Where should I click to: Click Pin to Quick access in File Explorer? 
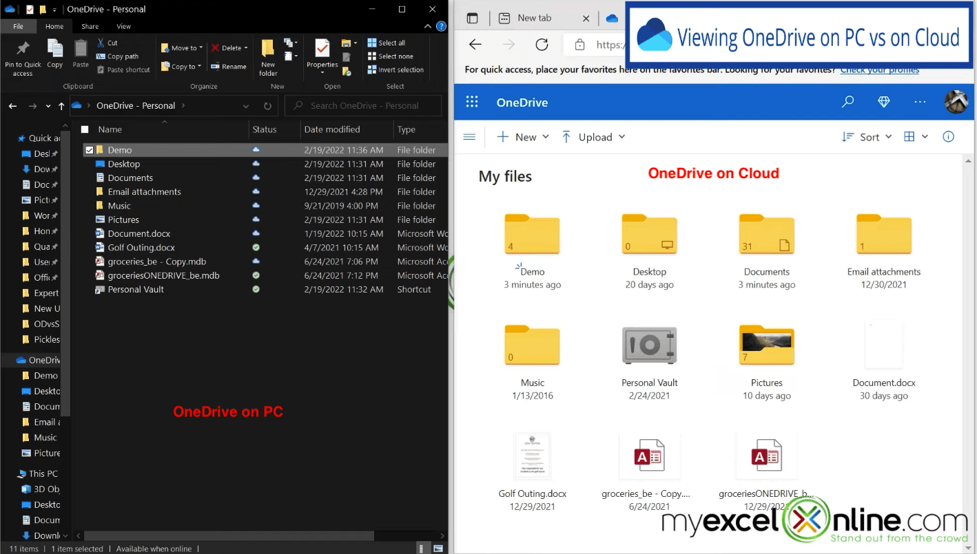pyautogui.click(x=23, y=58)
